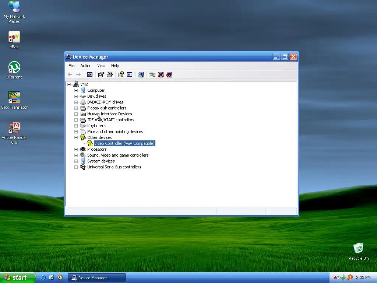Expand the DVD/CD-ROM drives category
The width and height of the screenshot is (377, 283).
click(x=76, y=102)
